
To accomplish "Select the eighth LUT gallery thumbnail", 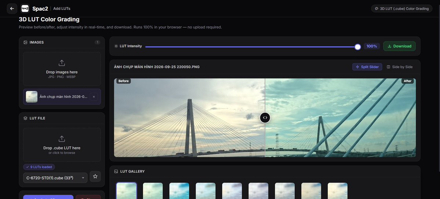I will click(311, 191).
